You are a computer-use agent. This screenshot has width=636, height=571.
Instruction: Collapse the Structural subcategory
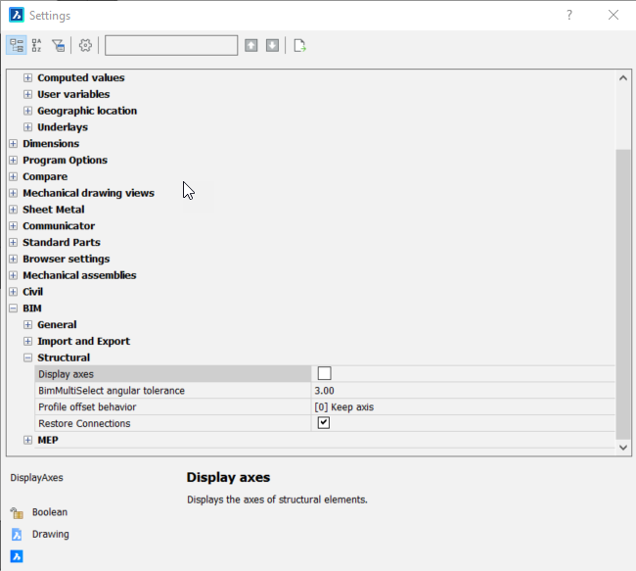27,357
